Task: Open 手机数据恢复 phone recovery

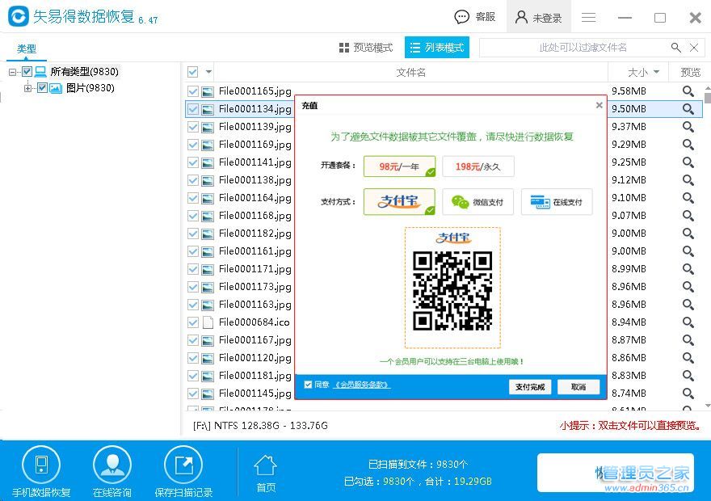Action: (x=41, y=472)
